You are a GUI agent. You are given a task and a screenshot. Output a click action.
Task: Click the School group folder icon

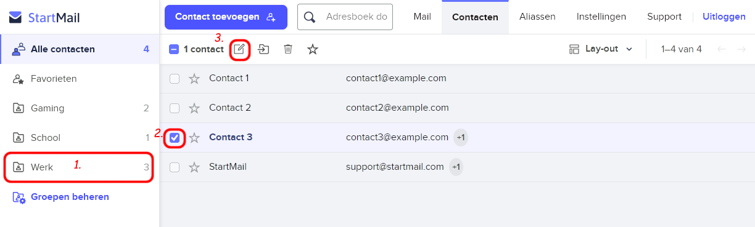(19, 138)
